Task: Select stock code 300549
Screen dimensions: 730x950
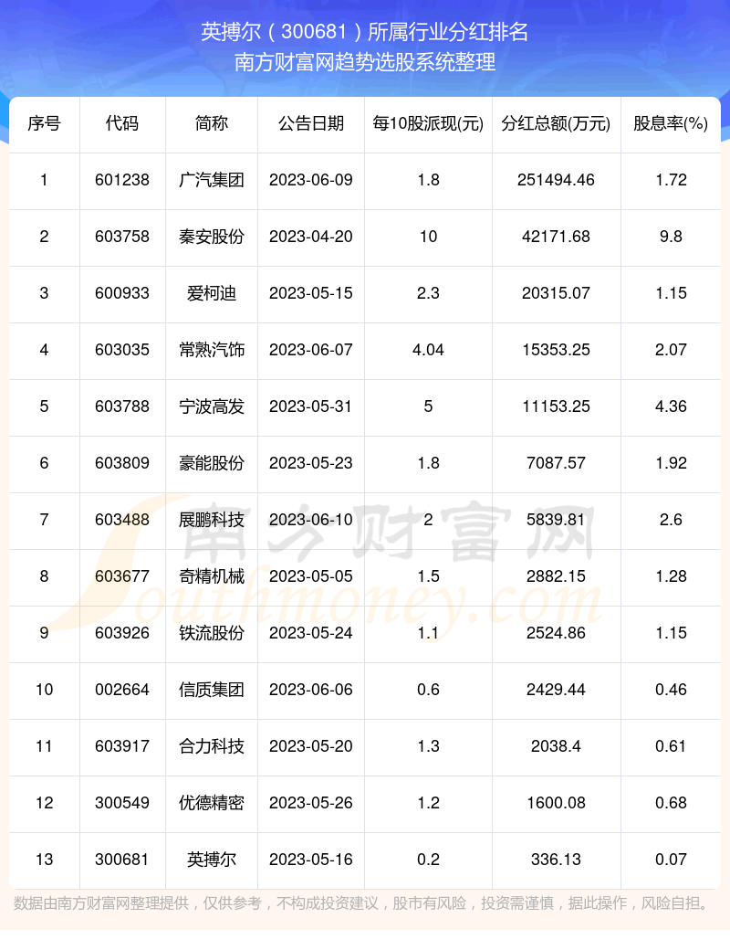Action: tap(121, 803)
